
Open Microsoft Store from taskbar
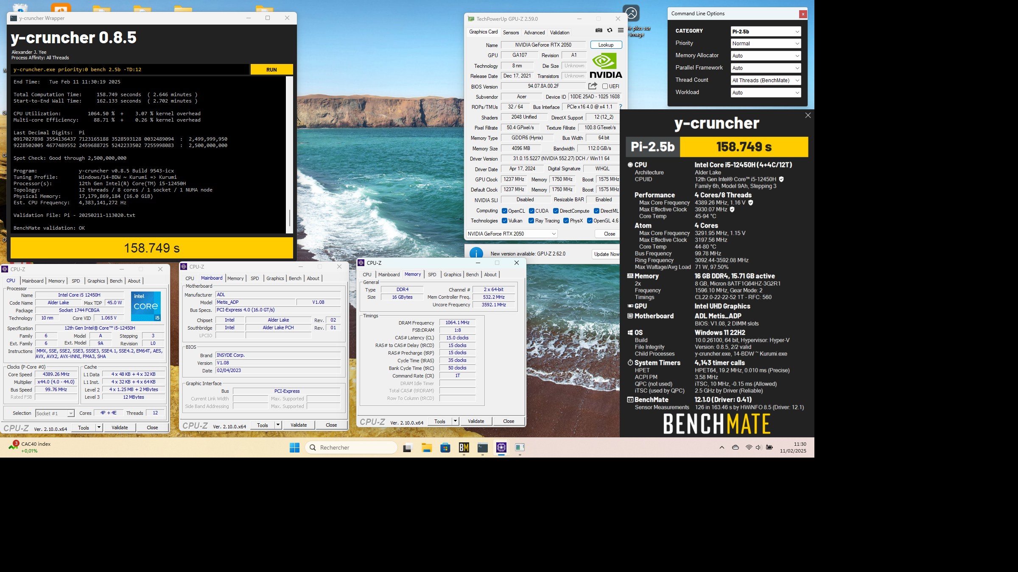[445, 447]
